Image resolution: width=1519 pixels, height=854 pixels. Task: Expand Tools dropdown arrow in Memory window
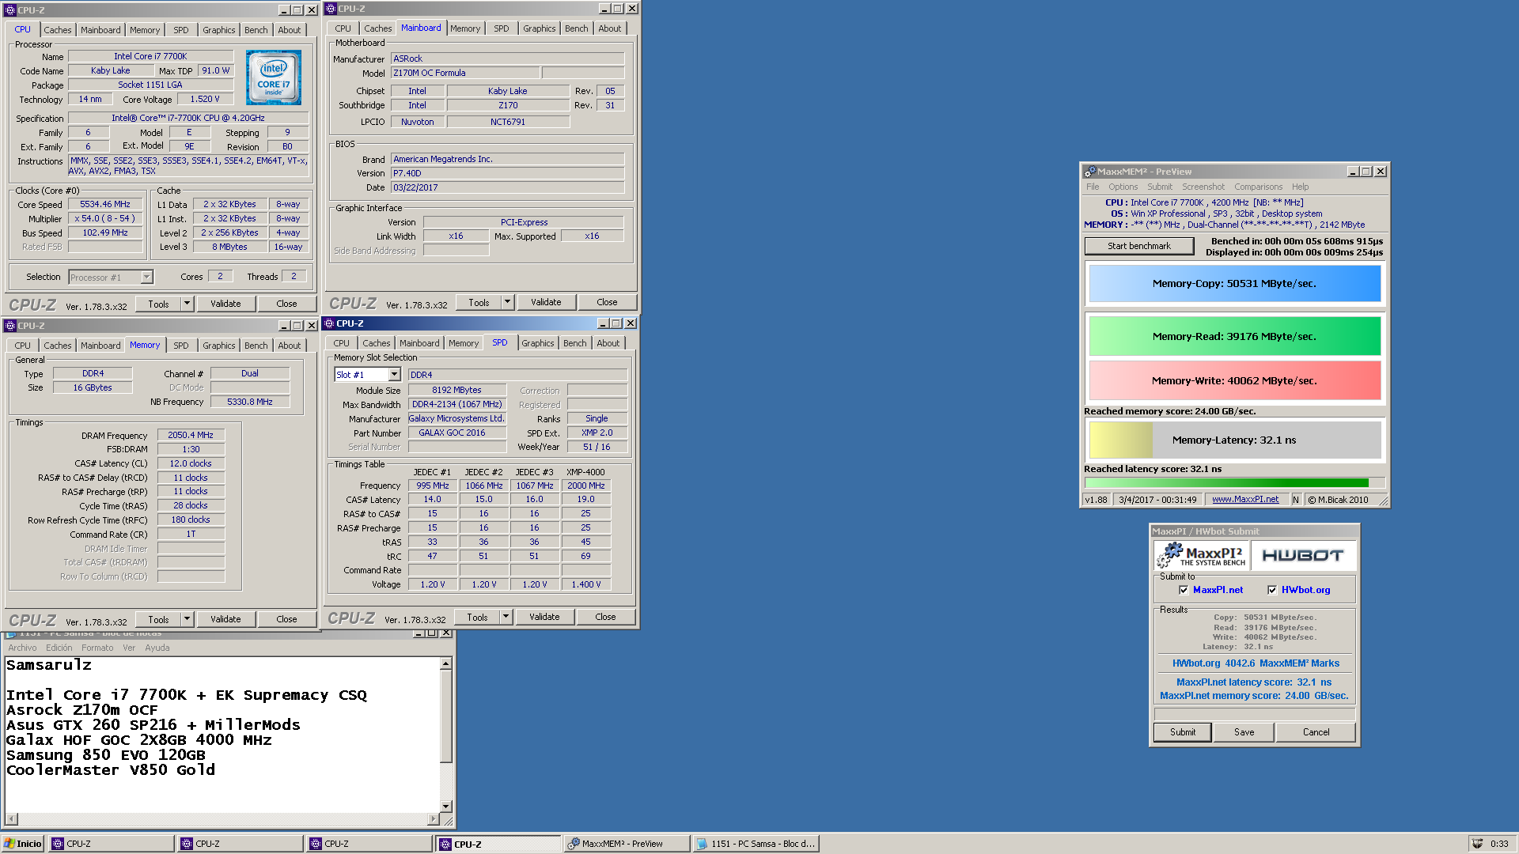pyautogui.click(x=188, y=619)
